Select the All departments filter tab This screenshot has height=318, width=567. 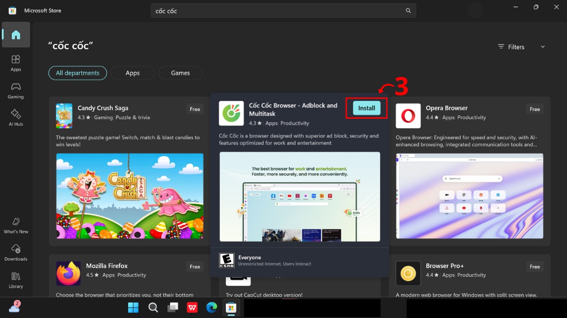[77, 73]
